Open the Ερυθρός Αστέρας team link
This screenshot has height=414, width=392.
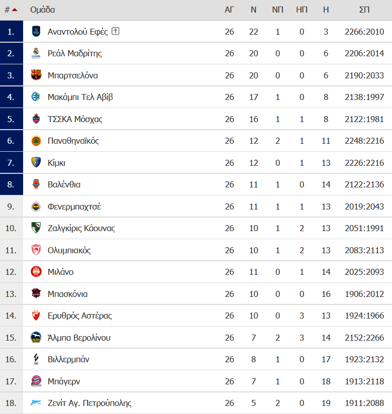tap(80, 316)
